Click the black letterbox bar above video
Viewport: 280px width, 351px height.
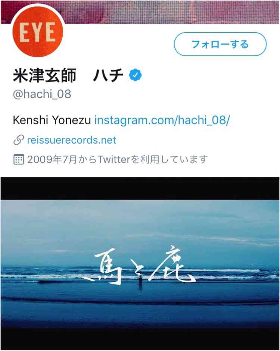(x=140, y=188)
